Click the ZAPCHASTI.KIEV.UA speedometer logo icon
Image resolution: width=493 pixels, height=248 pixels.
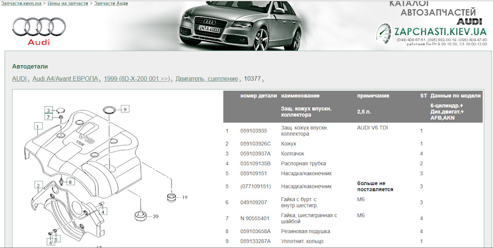[x=384, y=33]
